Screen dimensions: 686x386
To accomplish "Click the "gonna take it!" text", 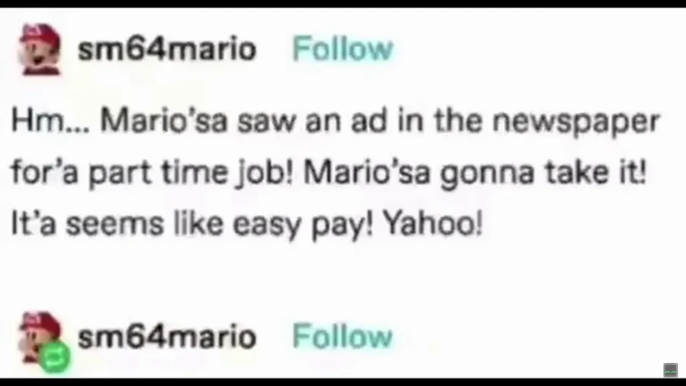I will (x=543, y=173).
